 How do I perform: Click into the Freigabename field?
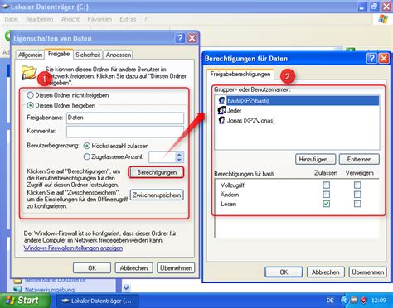tap(125, 118)
